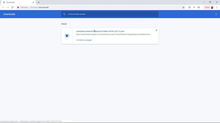This screenshot has width=220, height=123.
Task: Click the exe file icon of UnitySetup download
Action: pyautogui.click(x=67, y=36)
